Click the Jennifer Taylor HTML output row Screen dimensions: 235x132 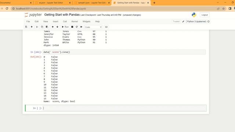[x=75, y=34]
